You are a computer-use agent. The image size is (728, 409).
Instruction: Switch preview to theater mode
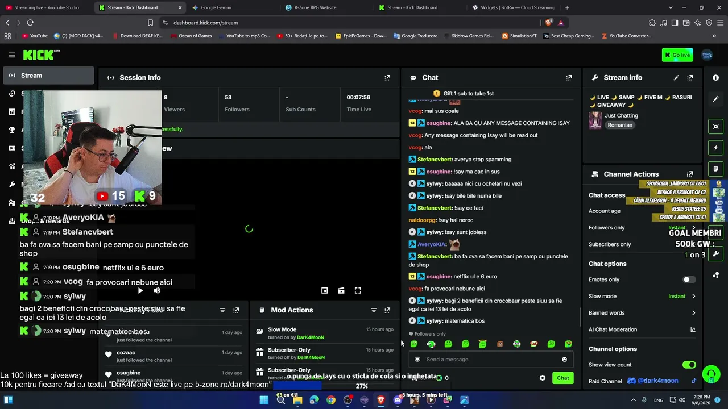[341, 290]
